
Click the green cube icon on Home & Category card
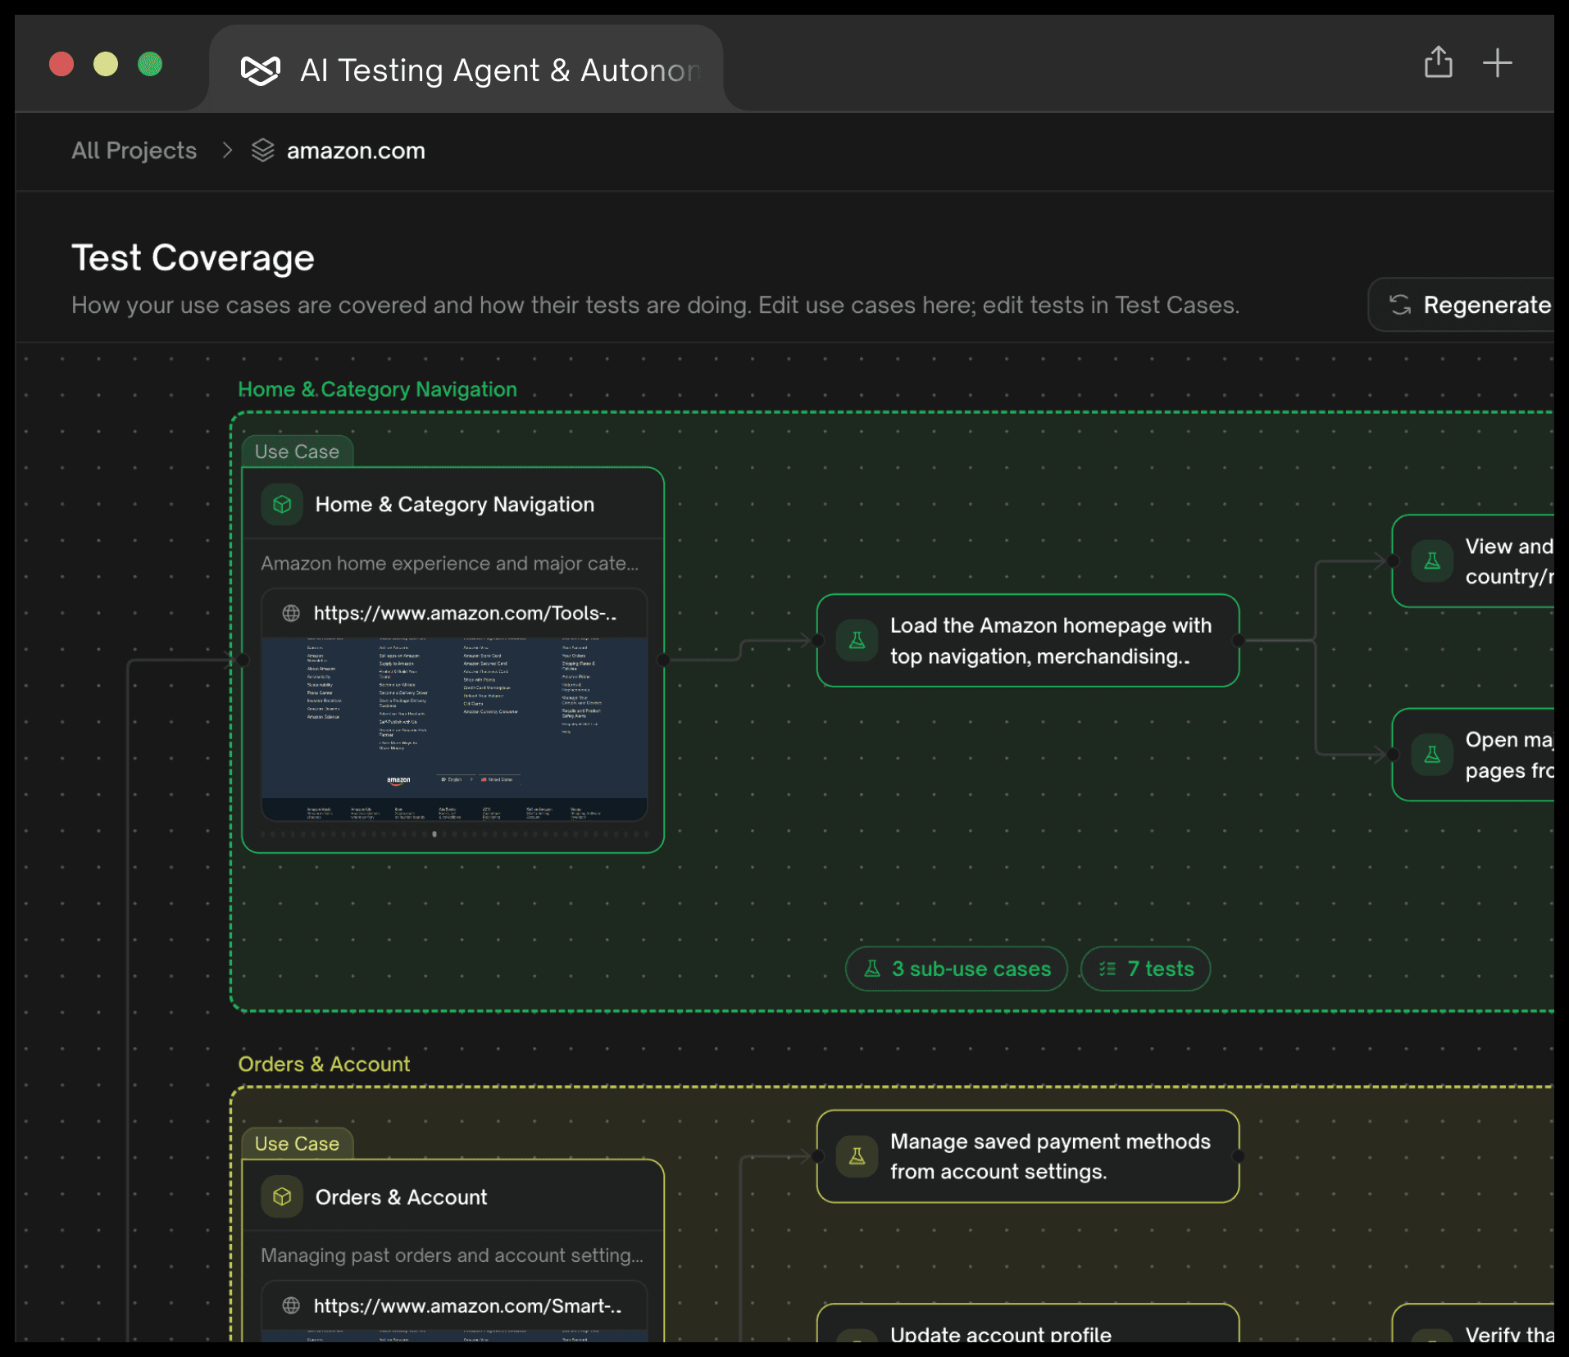282,504
